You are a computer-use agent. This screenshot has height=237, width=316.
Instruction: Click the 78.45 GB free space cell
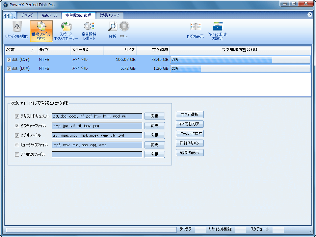pyautogui.click(x=160, y=60)
